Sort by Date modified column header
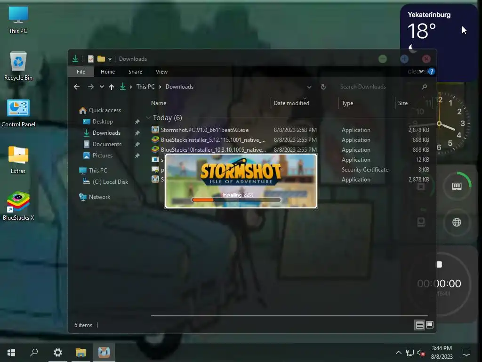The width and height of the screenshot is (482, 362). point(291,103)
